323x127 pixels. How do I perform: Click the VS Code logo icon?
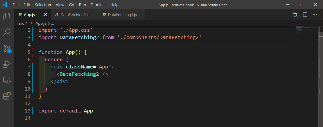5,5
